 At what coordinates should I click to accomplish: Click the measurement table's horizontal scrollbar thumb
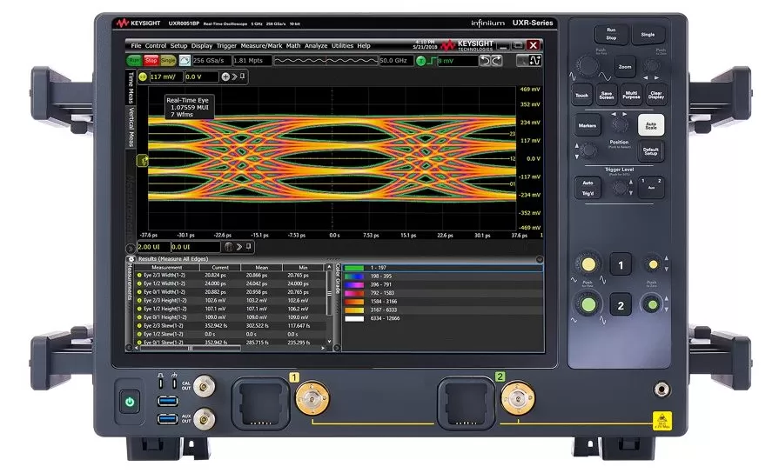pos(190,349)
